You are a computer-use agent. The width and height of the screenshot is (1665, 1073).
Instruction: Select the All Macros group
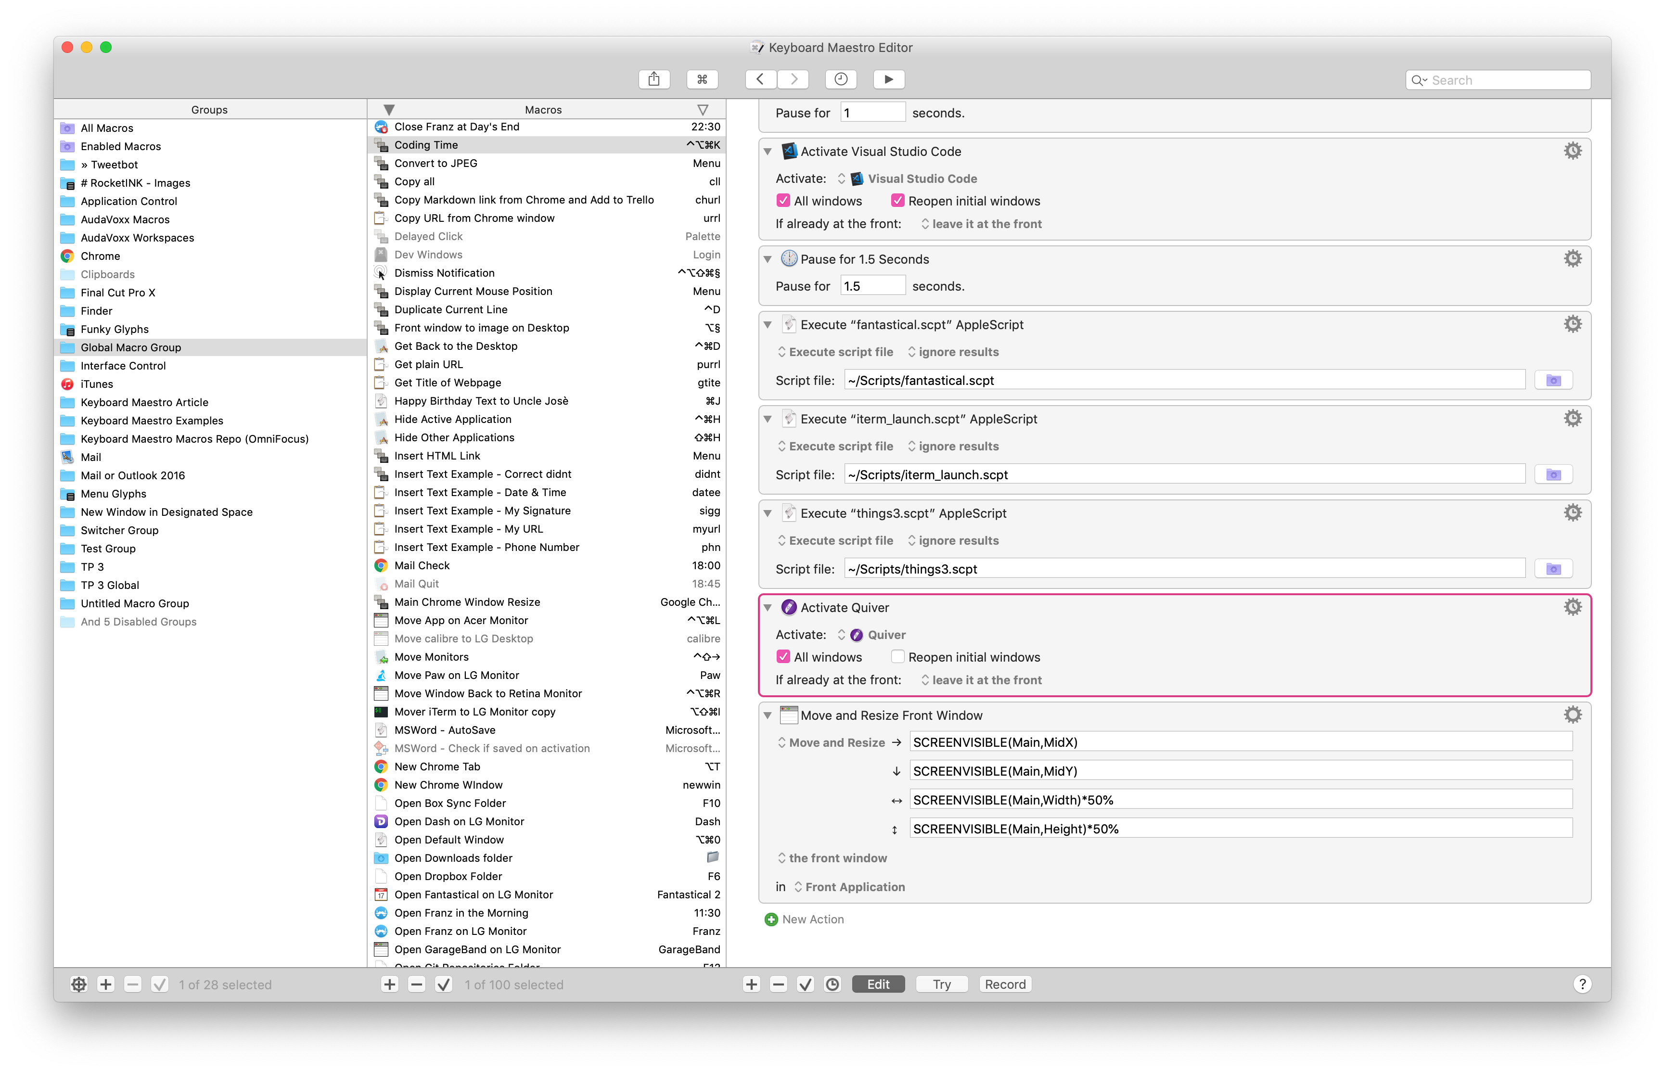(x=210, y=128)
